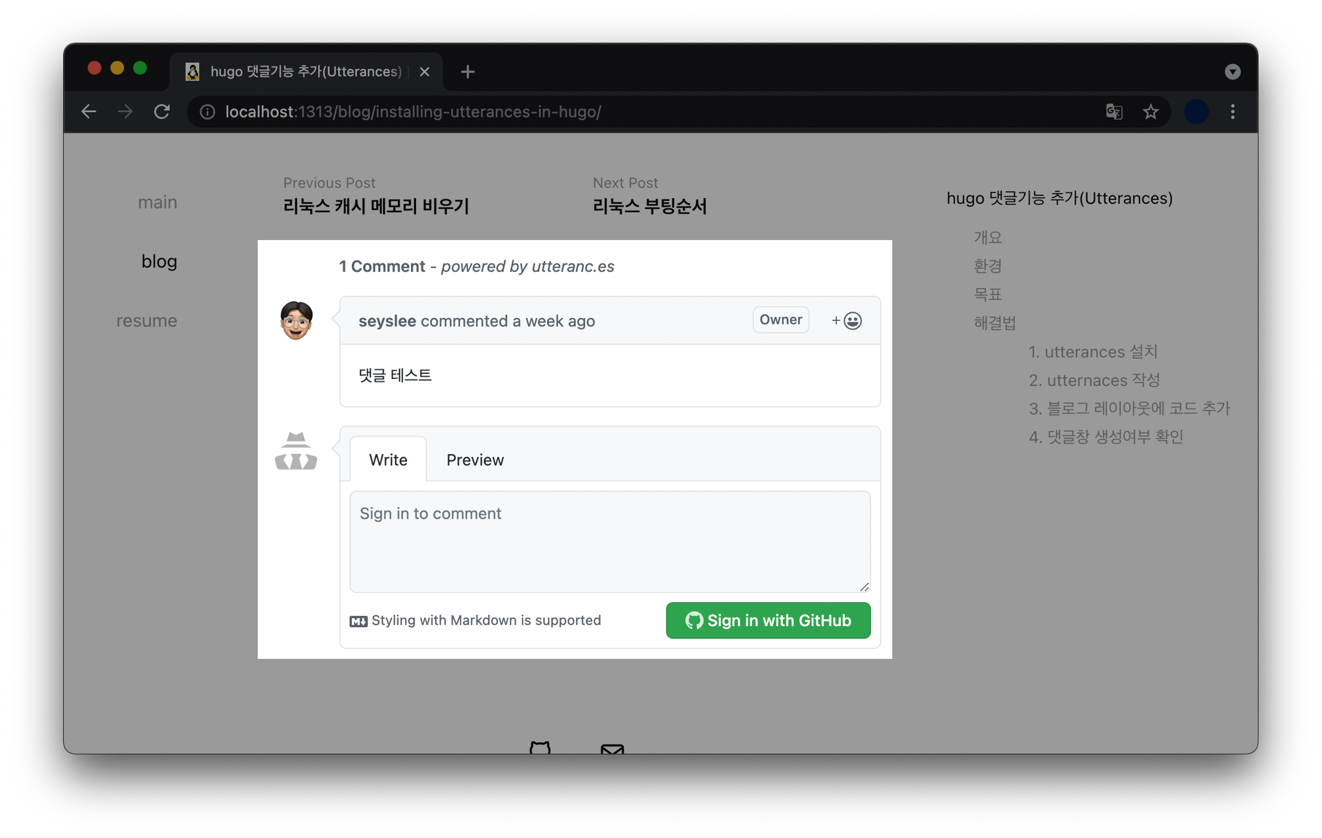Click the email envelope icon in the footer
Viewport: 1322px width, 838px height.
coord(612,749)
